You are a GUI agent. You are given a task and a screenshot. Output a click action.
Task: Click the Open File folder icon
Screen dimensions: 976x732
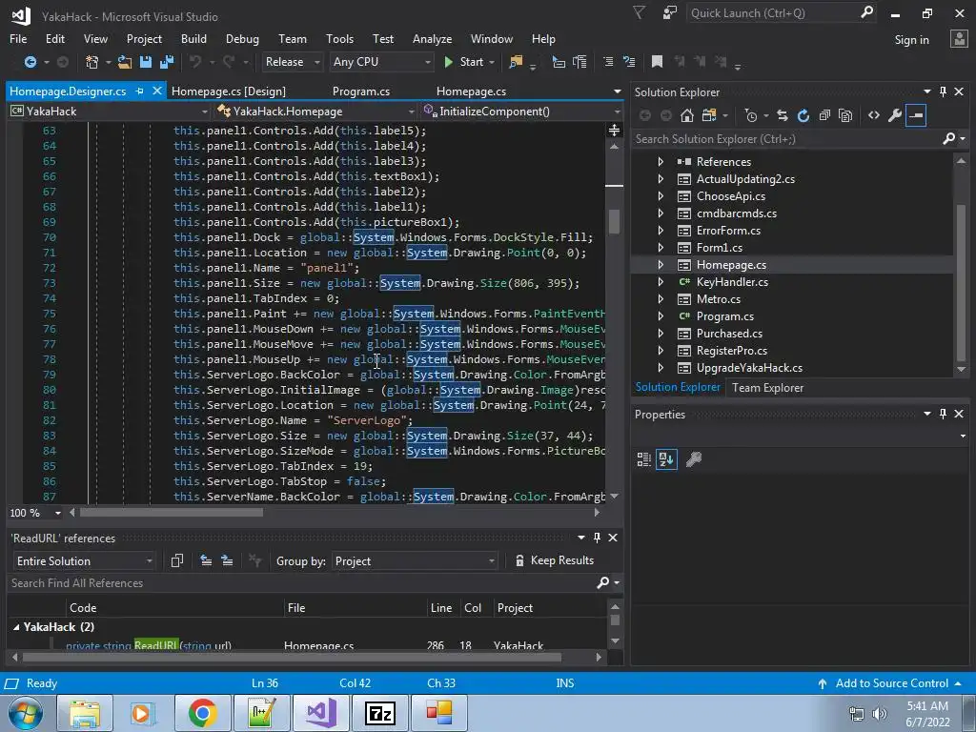(x=125, y=62)
